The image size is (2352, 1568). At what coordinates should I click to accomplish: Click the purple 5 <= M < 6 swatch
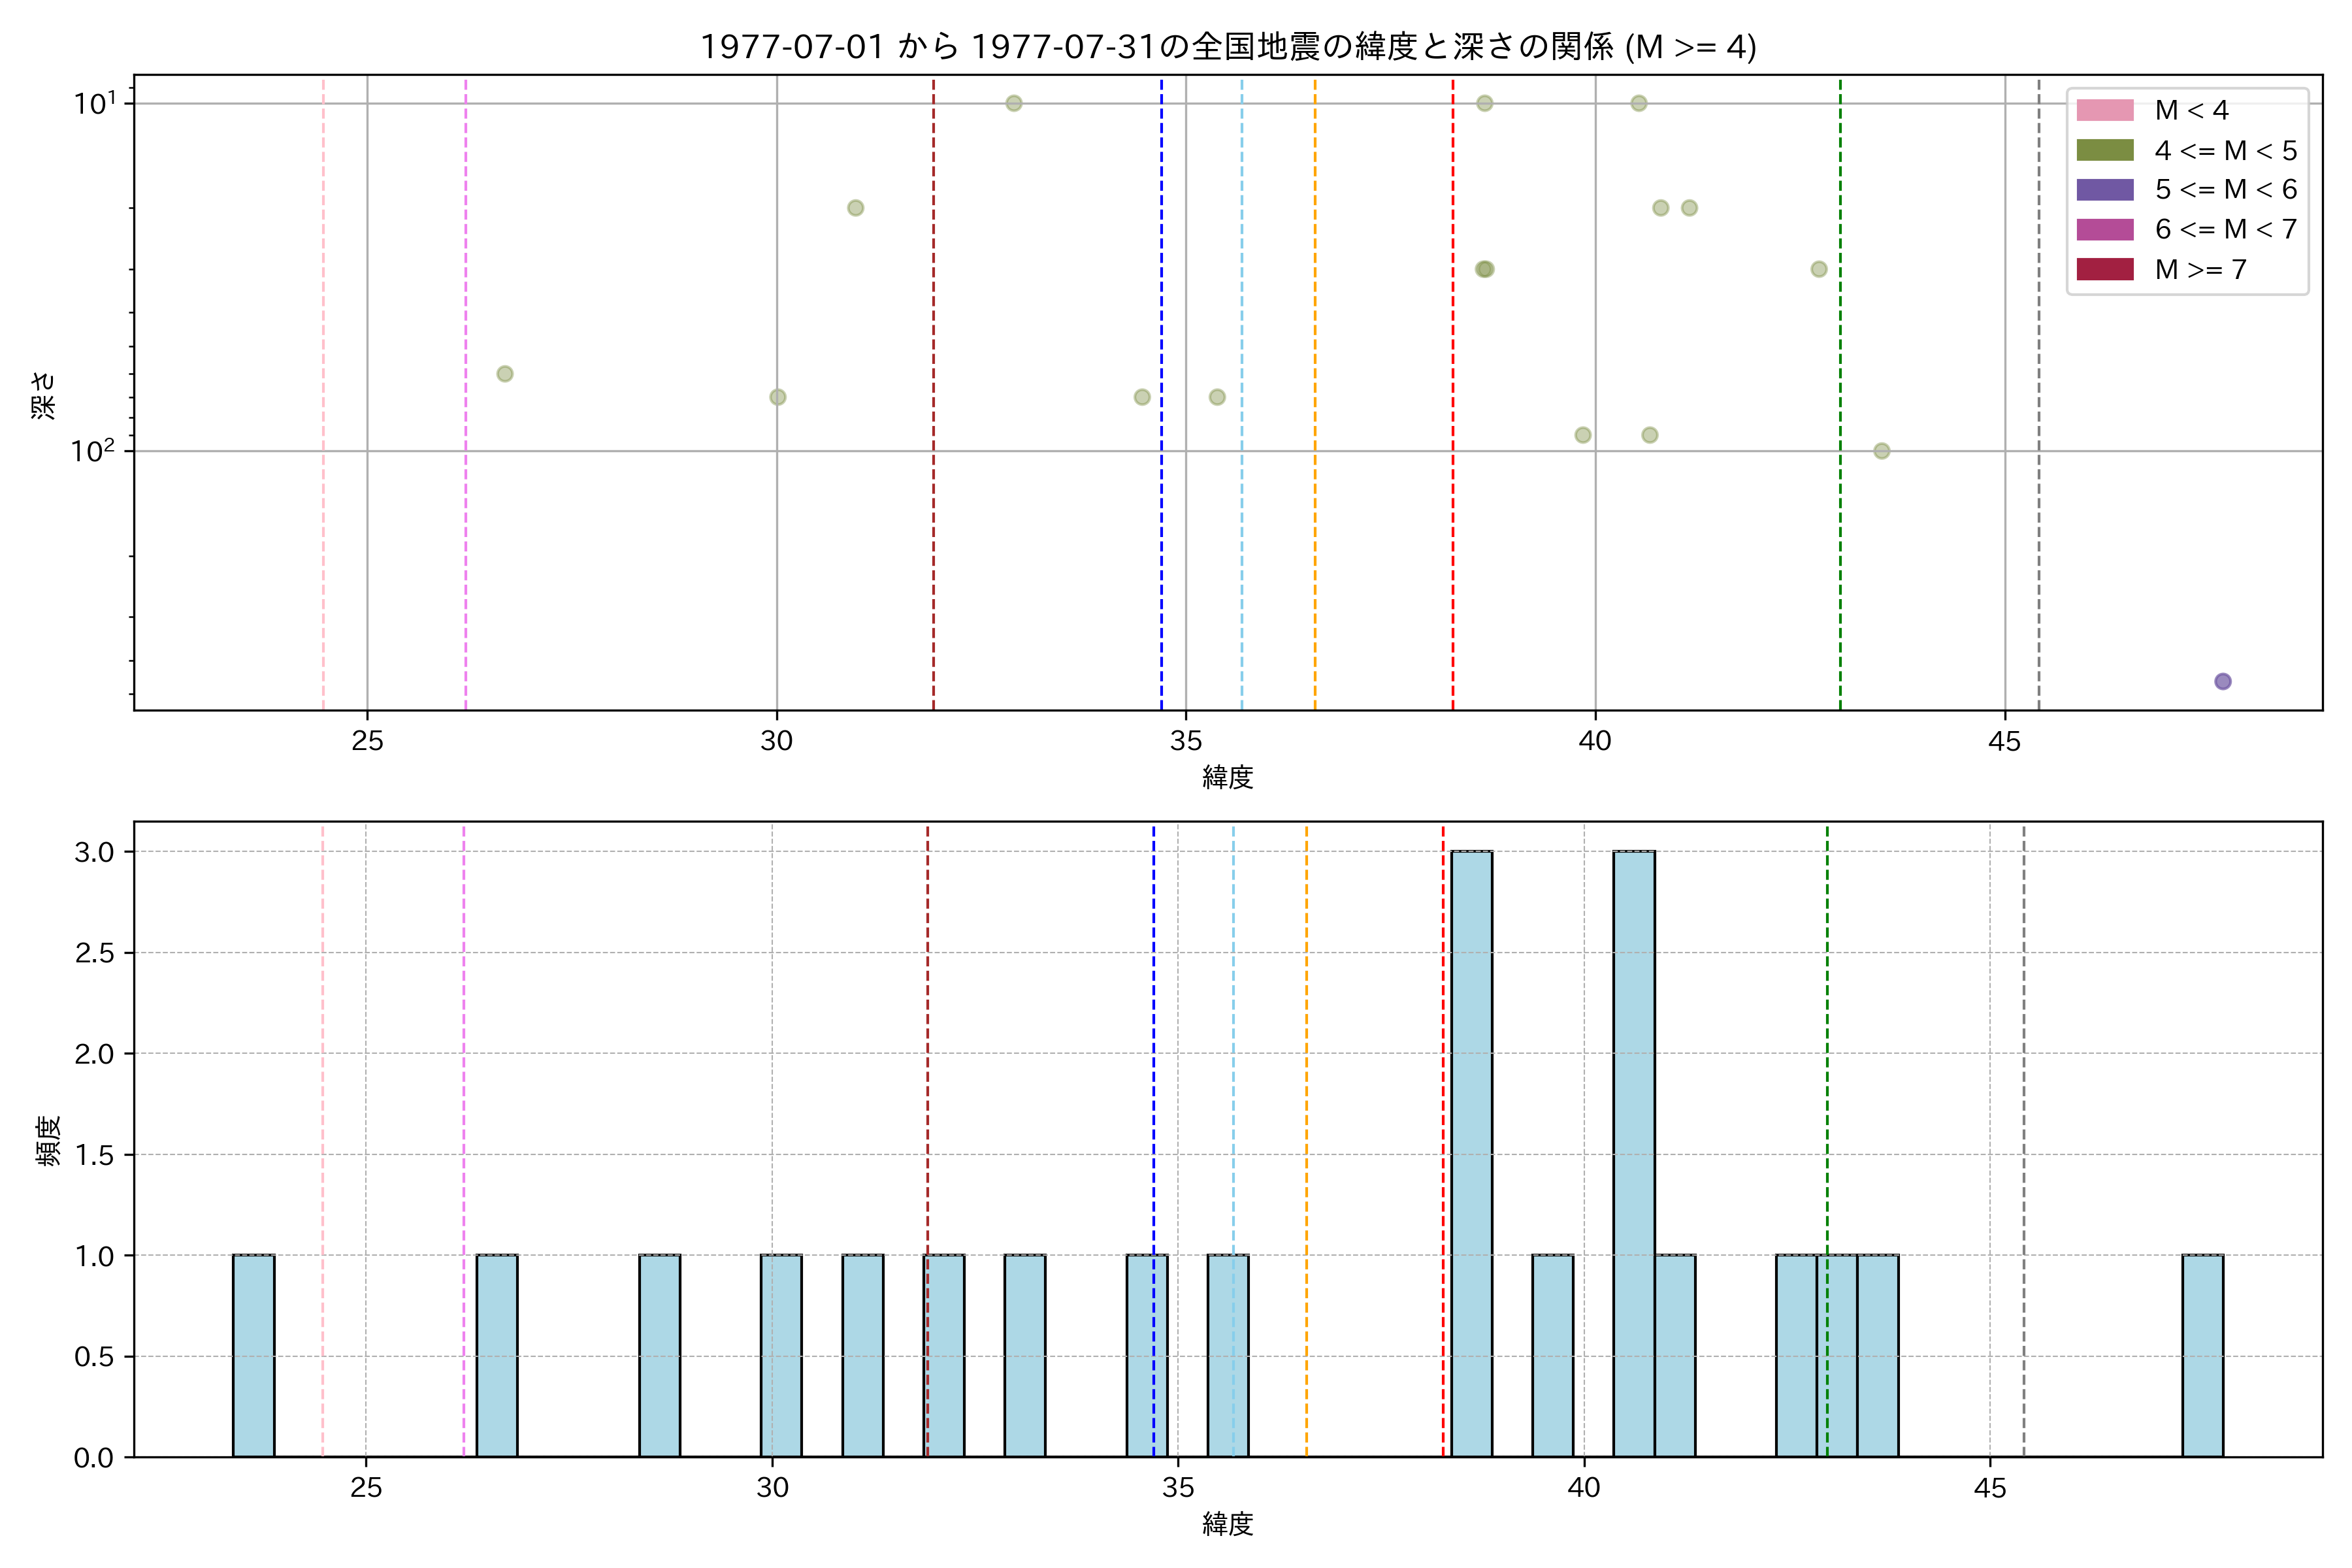coord(2105,190)
